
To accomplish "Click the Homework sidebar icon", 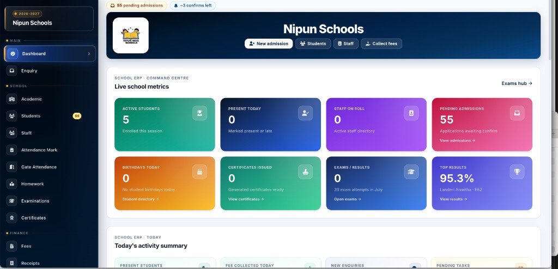I will pyautogui.click(x=12, y=184).
